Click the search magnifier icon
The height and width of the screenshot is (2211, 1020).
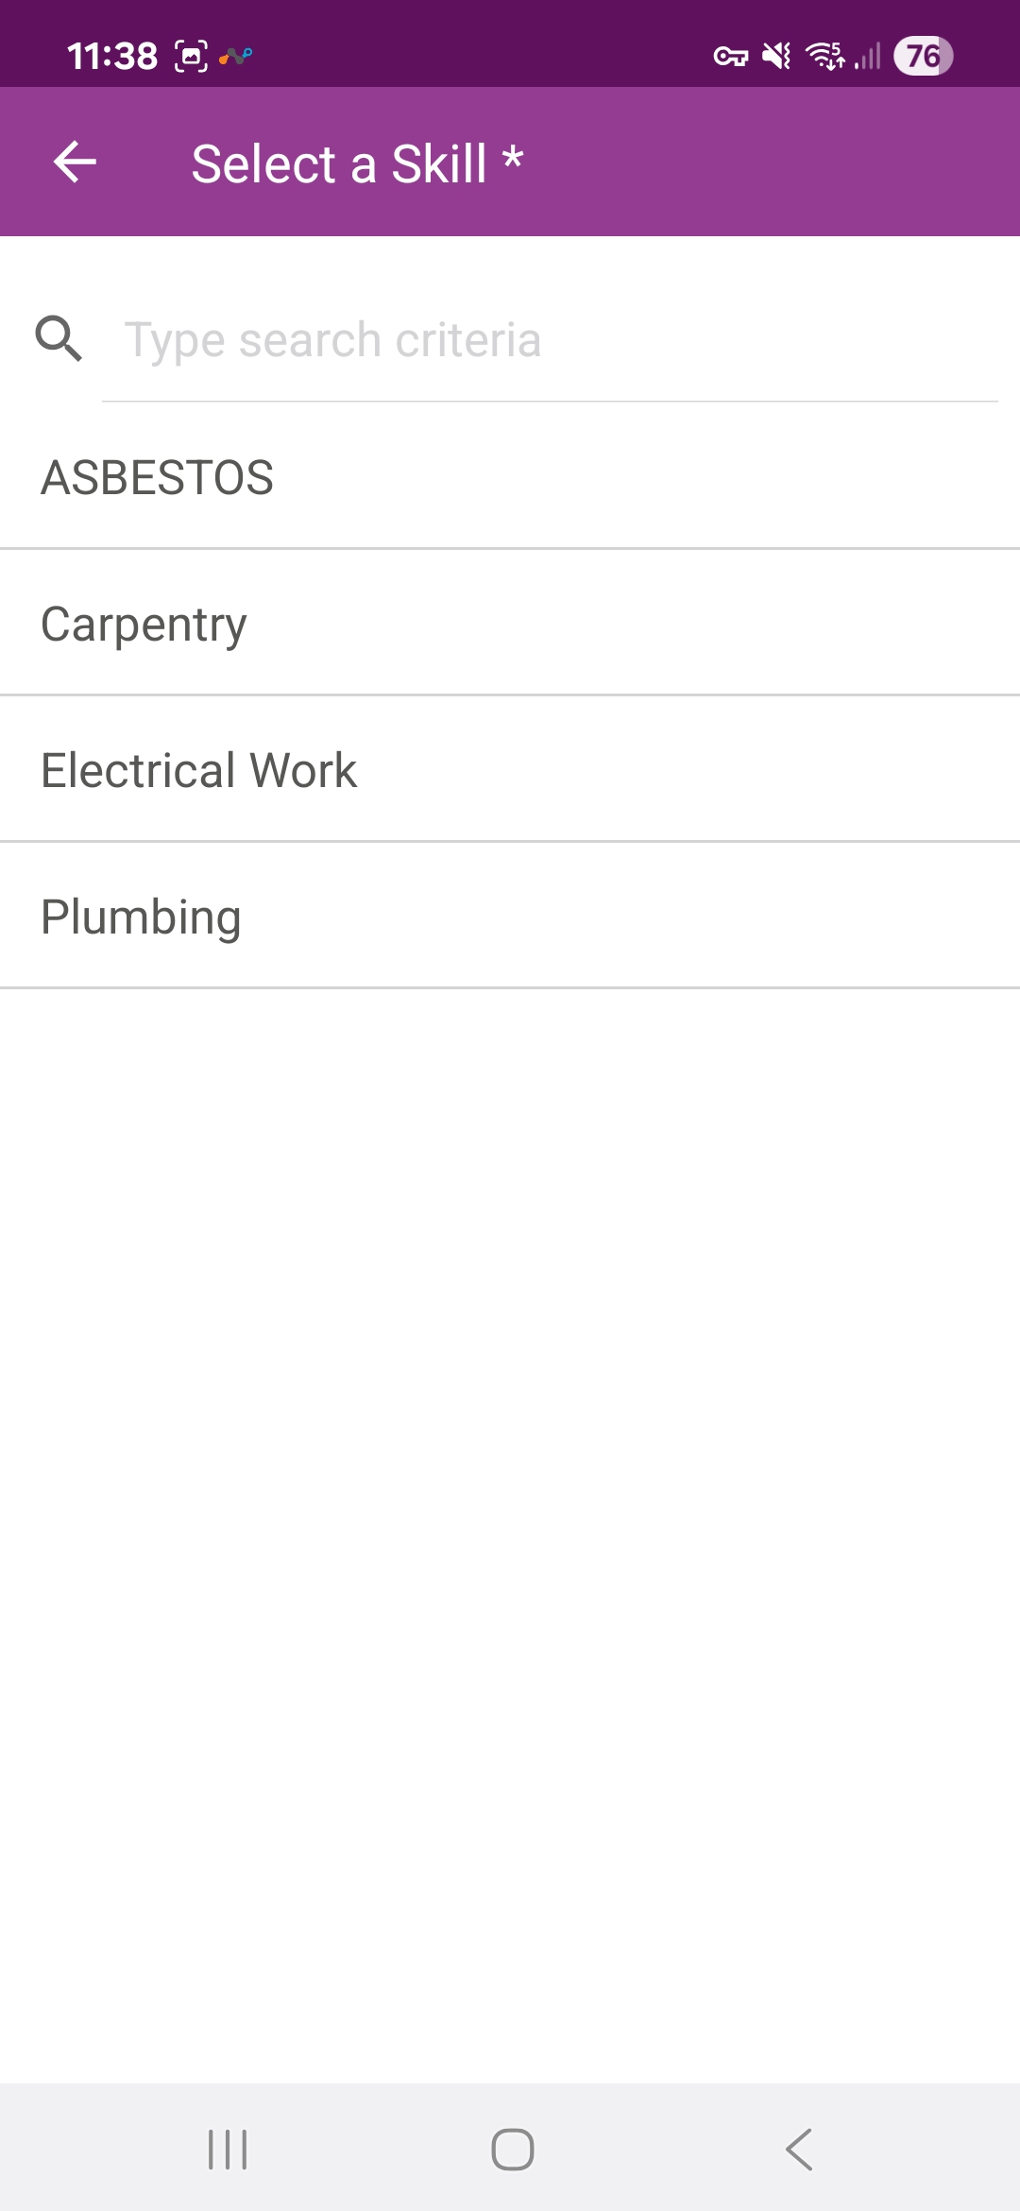click(59, 339)
